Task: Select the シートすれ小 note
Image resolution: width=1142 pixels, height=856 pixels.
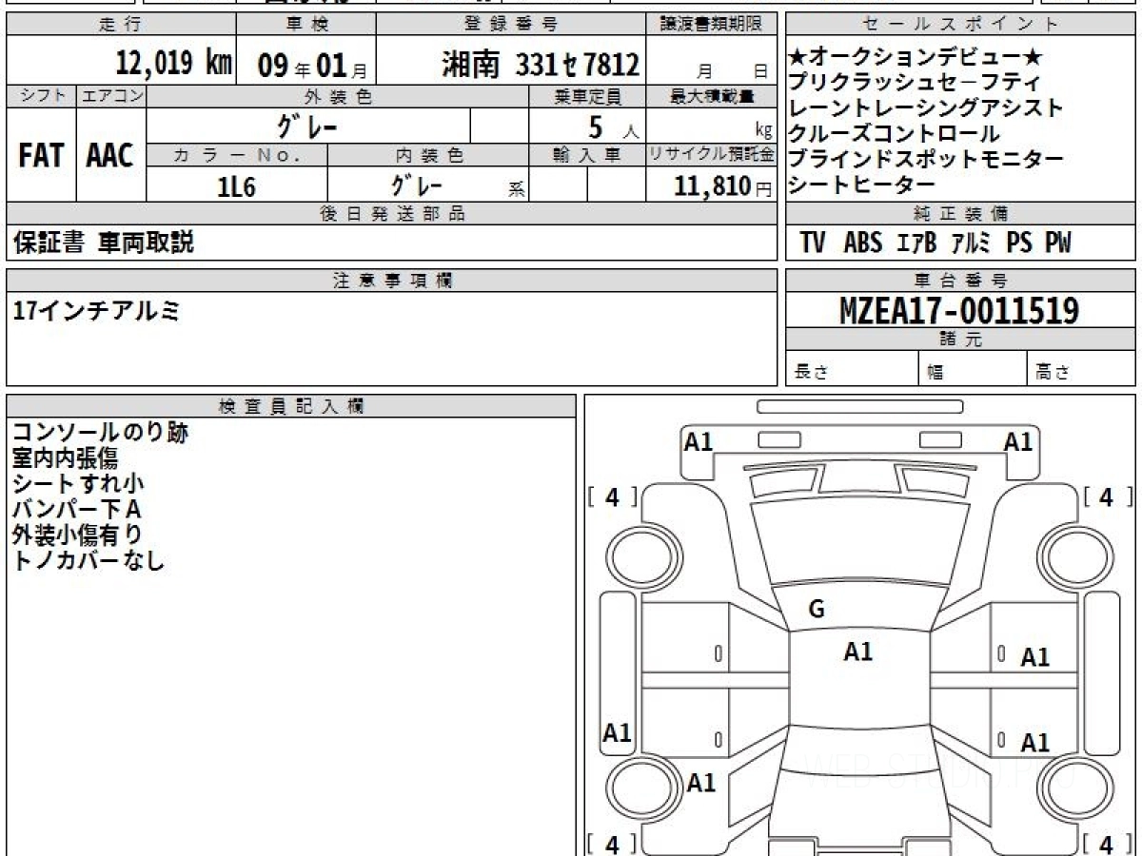Action: [78, 484]
